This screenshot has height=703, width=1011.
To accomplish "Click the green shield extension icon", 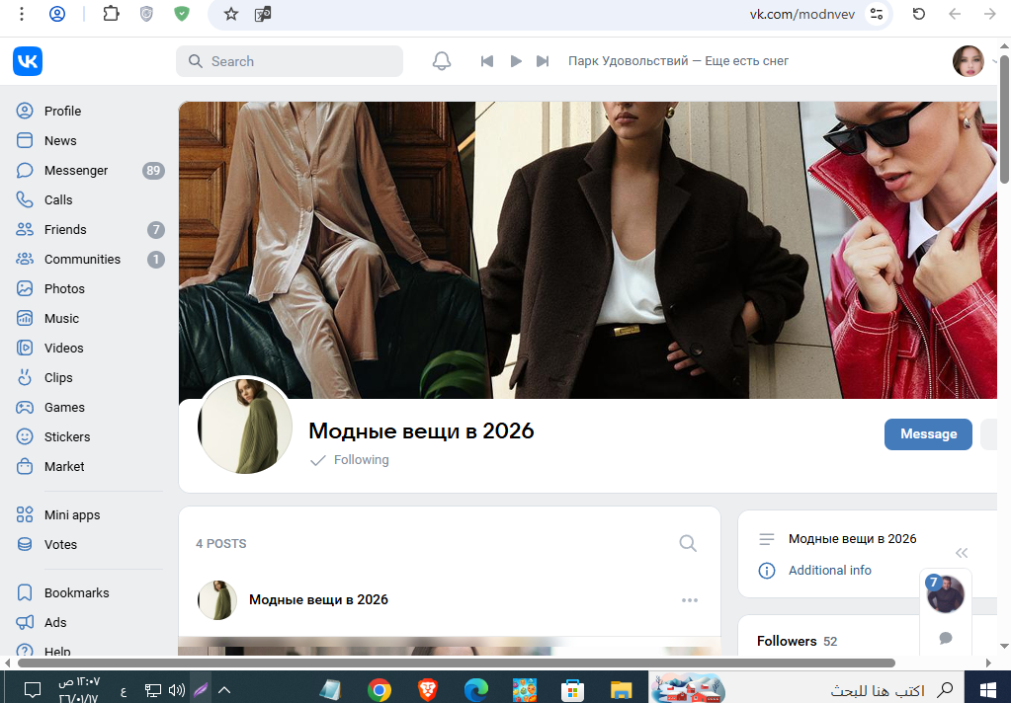I will [182, 14].
